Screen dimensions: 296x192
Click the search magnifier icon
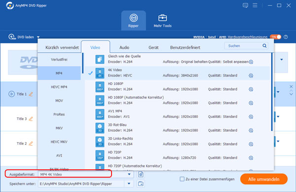[x=264, y=46]
